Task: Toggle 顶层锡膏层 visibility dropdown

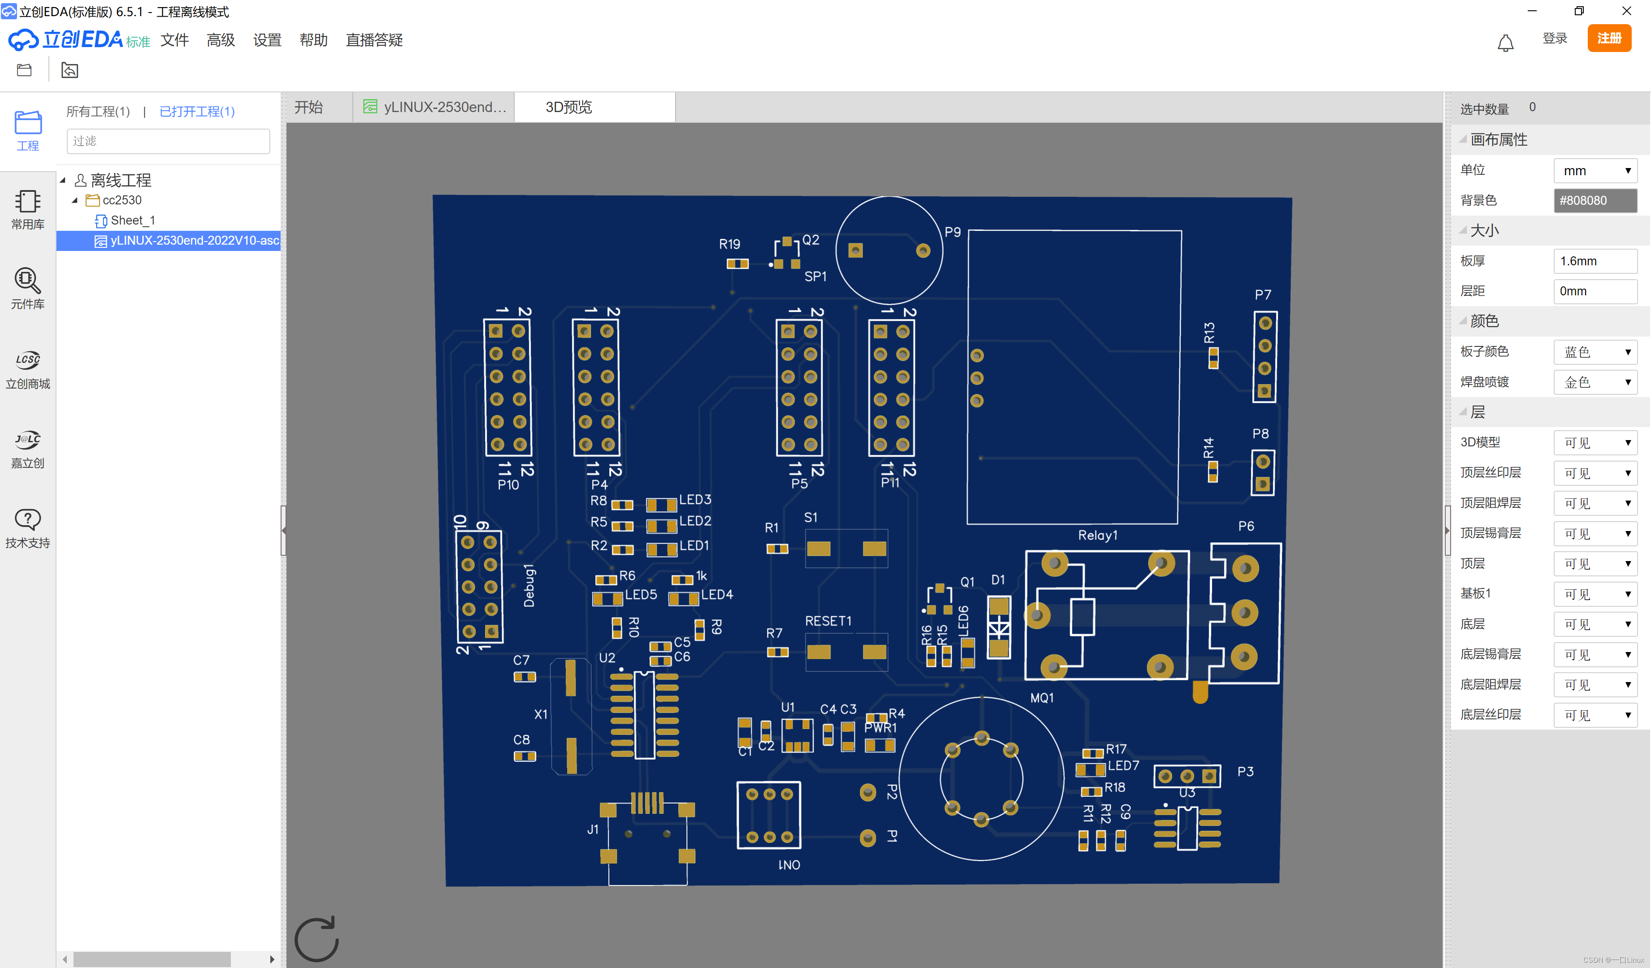Action: [1595, 533]
